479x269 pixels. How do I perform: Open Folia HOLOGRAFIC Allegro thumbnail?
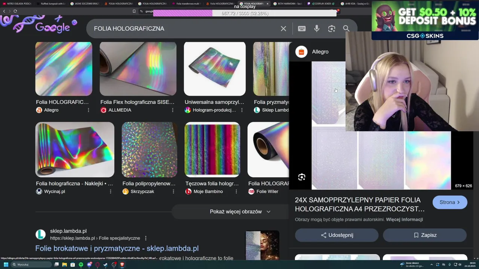pyautogui.click(x=64, y=69)
